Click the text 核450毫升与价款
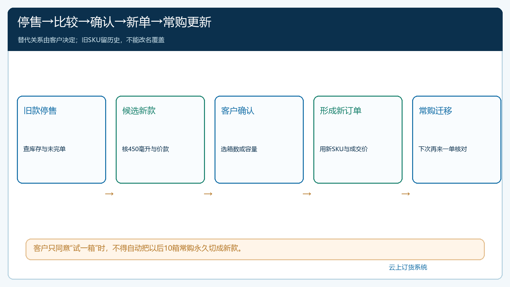510x287 pixels. coord(146,149)
